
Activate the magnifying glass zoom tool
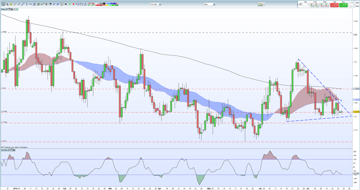tap(7, 4)
